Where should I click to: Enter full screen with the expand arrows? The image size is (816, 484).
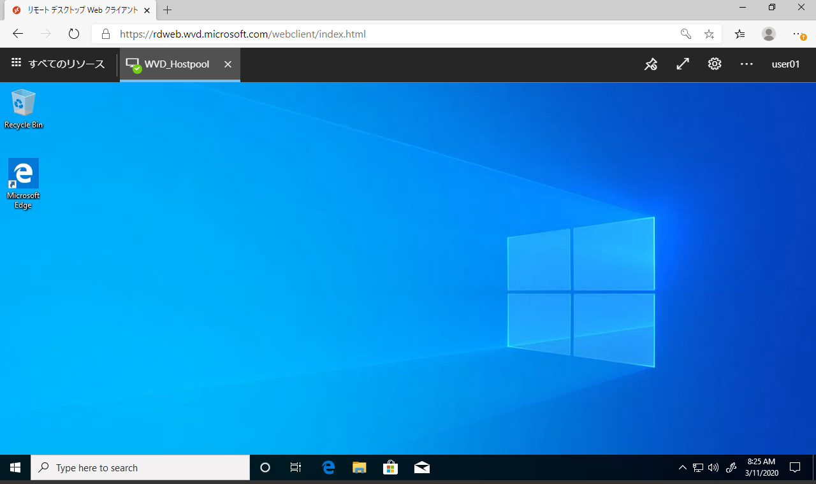tap(683, 64)
